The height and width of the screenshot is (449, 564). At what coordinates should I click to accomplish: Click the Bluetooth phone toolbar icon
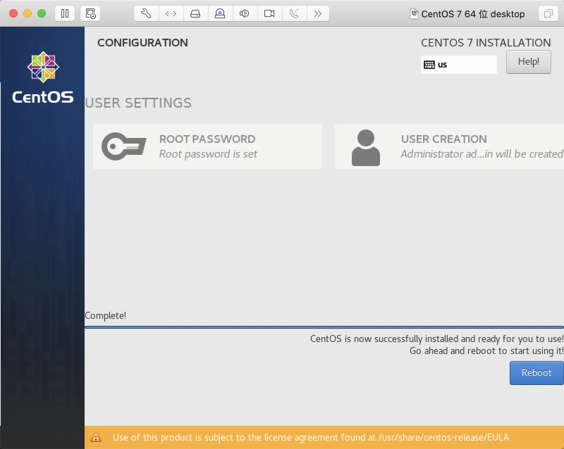point(294,14)
